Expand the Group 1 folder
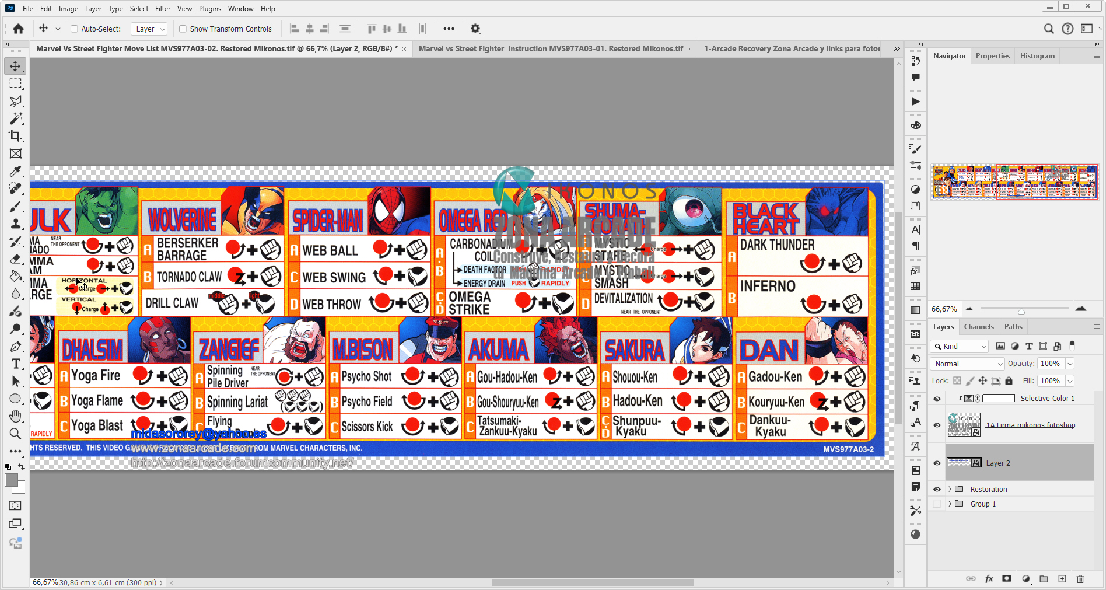The width and height of the screenshot is (1106, 590). click(950, 504)
